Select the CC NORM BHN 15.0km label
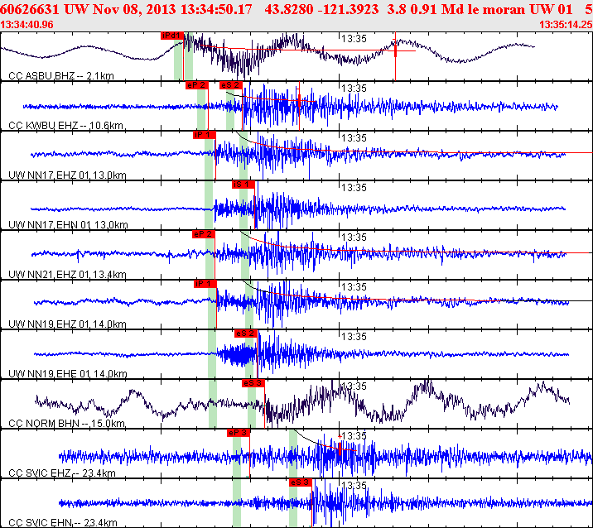 coord(67,424)
